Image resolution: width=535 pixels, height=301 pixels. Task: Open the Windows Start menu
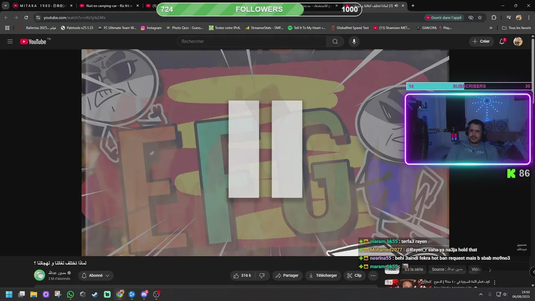pos(9,294)
